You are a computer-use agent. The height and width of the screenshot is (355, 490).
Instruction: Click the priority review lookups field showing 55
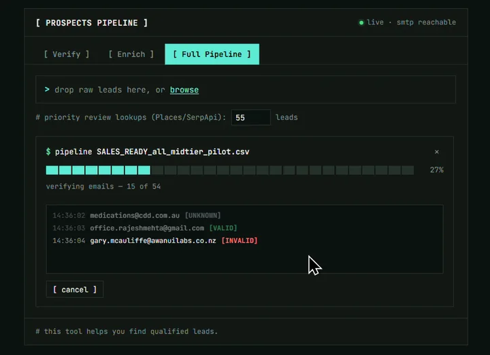(x=251, y=117)
